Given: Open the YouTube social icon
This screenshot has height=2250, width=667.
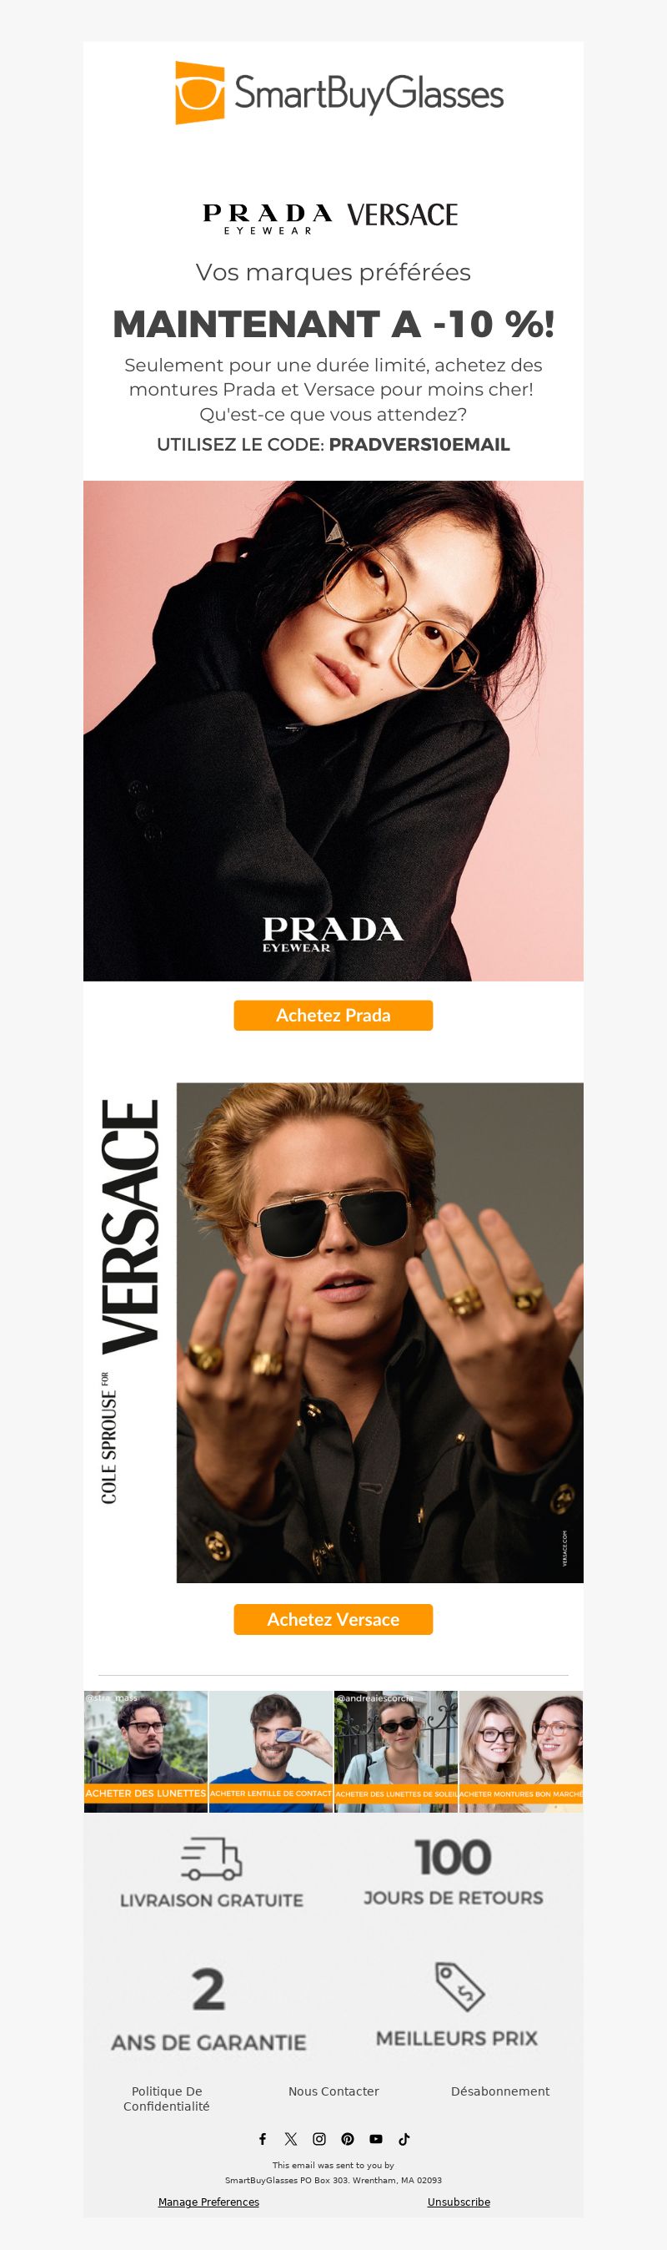Looking at the screenshot, I should pyautogui.click(x=376, y=2139).
